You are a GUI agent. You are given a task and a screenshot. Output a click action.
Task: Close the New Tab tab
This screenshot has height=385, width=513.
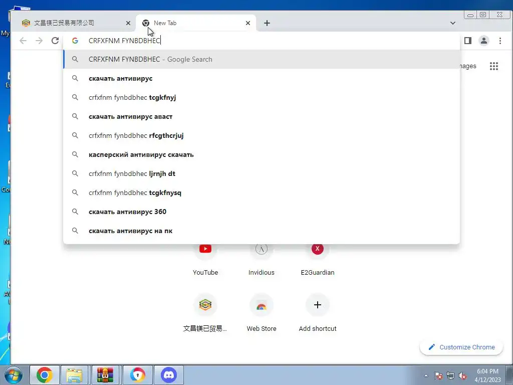coord(248,23)
